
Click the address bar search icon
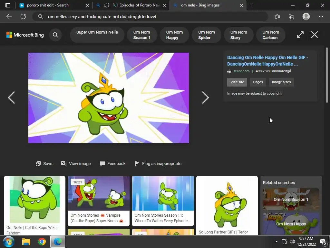pyautogui.click(x=41, y=16)
